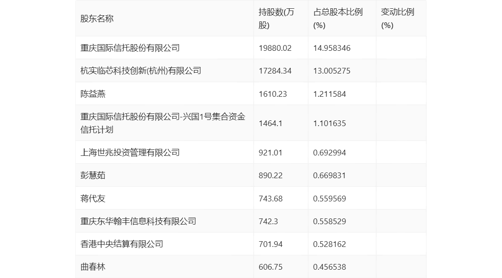Select the 占总股本比例(%) column header
The width and height of the screenshot is (502, 278).
338,18
